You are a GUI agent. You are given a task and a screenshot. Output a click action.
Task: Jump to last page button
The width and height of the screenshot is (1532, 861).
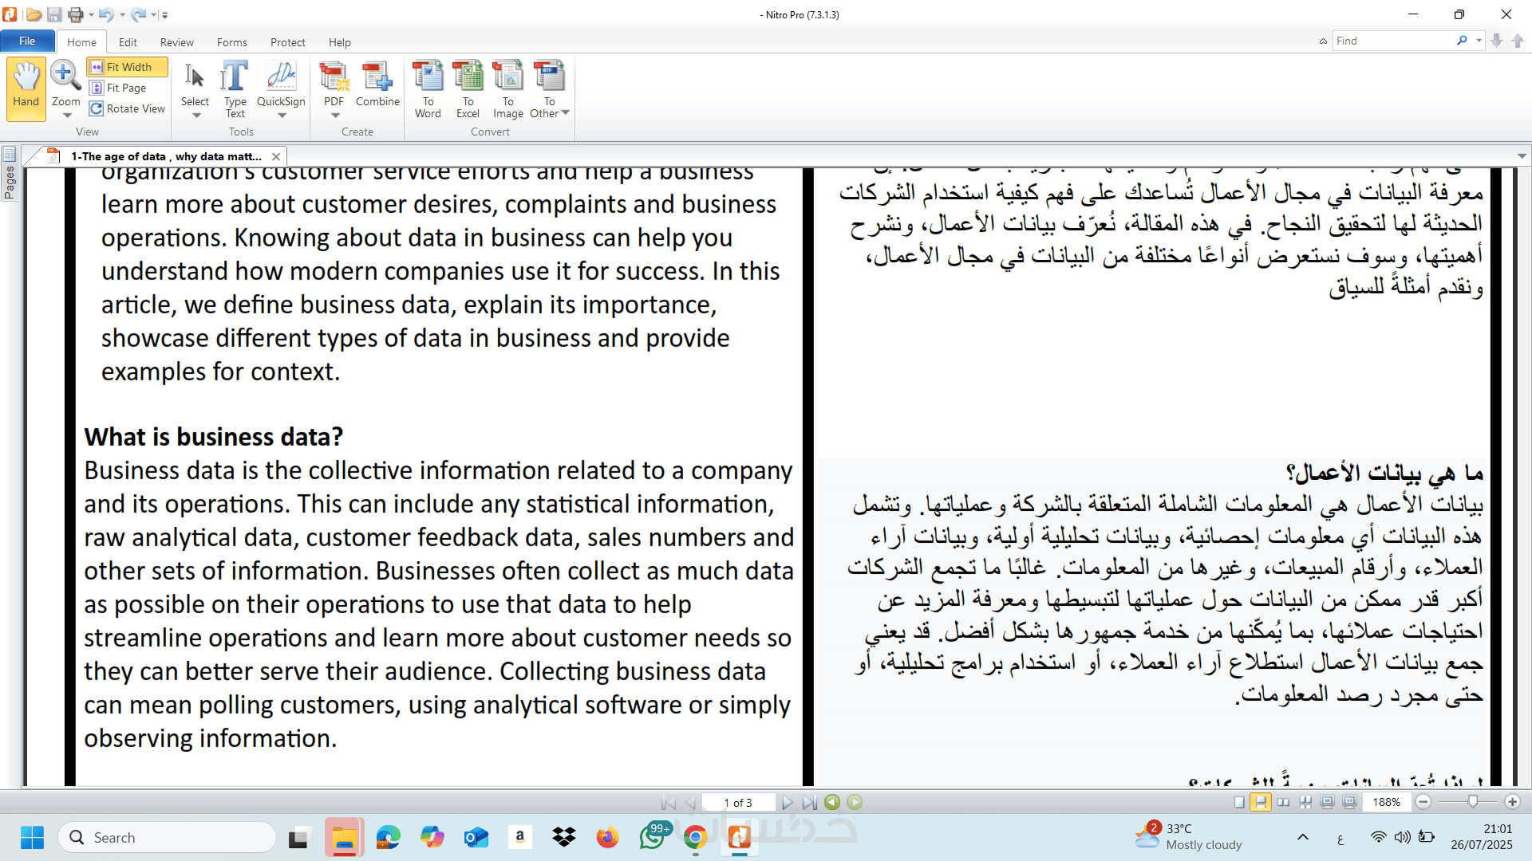[x=809, y=803]
